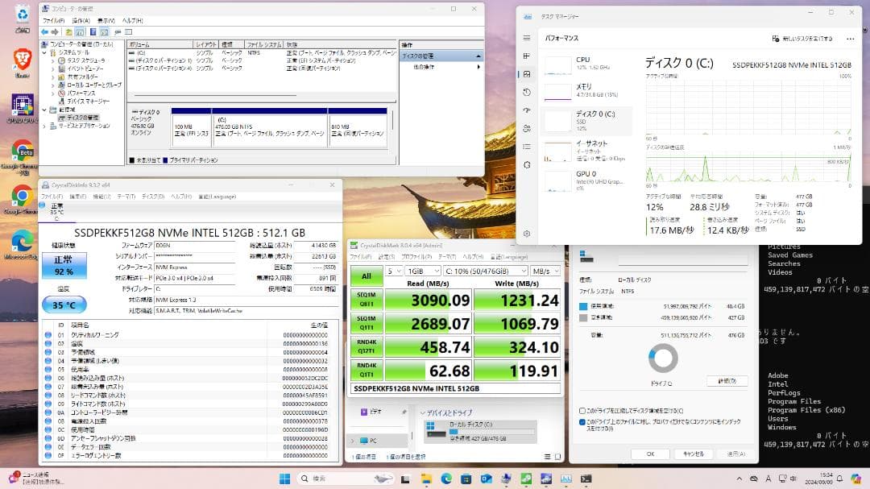
Task: Select Local Disk (C:) drive in Explorer
Action: [480, 432]
